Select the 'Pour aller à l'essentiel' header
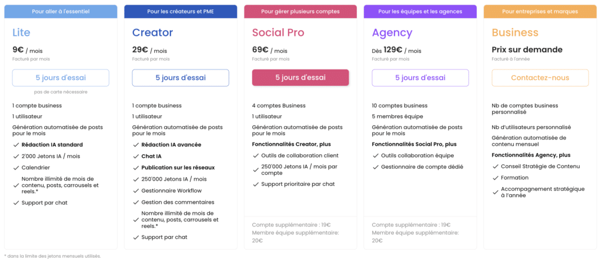 (x=61, y=11)
